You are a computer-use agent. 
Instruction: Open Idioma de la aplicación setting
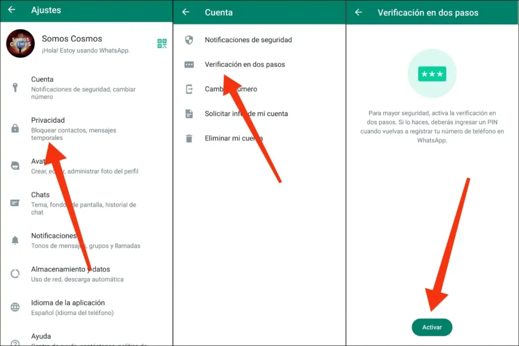click(x=86, y=307)
